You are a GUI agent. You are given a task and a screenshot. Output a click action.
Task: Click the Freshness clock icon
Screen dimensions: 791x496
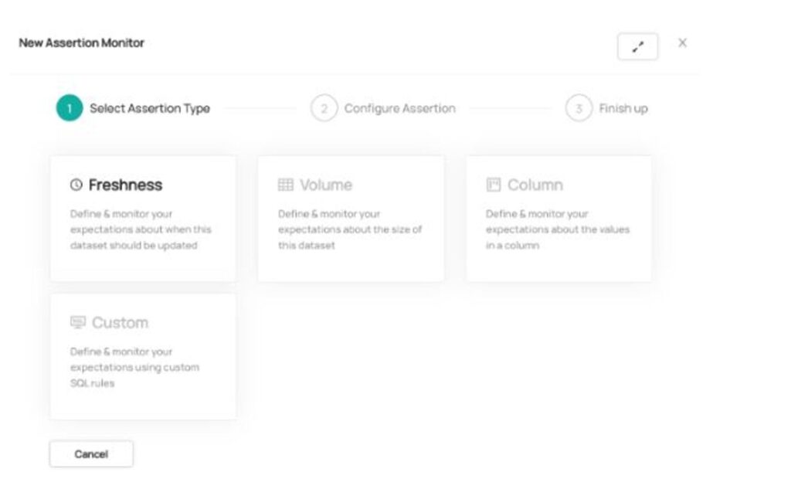pyautogui.click(x=76, y=185)
